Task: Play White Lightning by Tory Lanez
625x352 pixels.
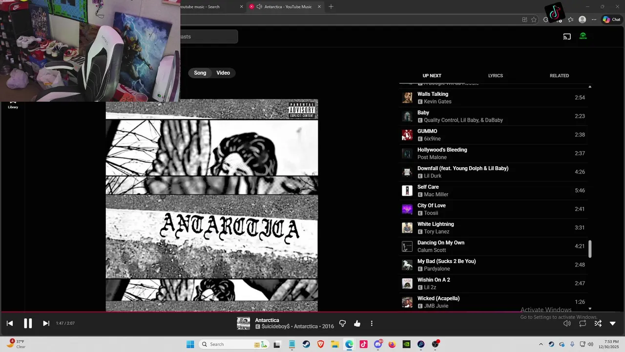Action: 494,228
